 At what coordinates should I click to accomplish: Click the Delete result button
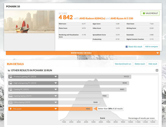[x=140, y=64]
